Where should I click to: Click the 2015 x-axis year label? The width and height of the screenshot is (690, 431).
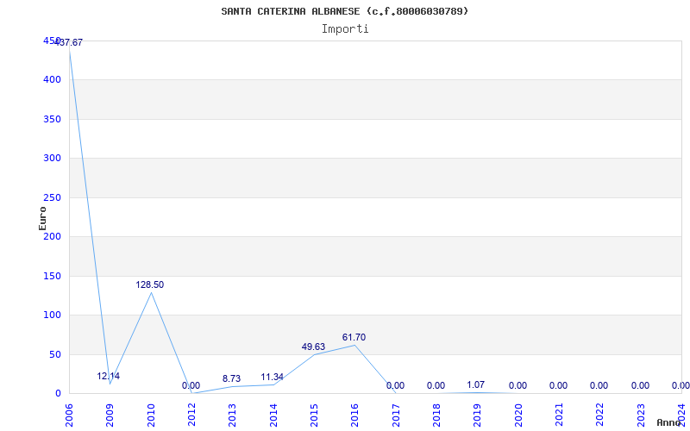pos(314,415)
